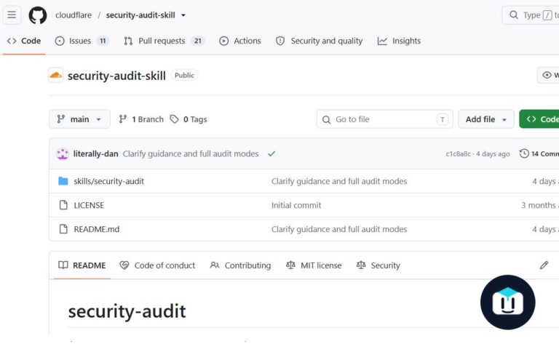The height and width of the screenshot is (349, 559).
Task: Open literally-dan's avatar
Action: click(63, 154)
